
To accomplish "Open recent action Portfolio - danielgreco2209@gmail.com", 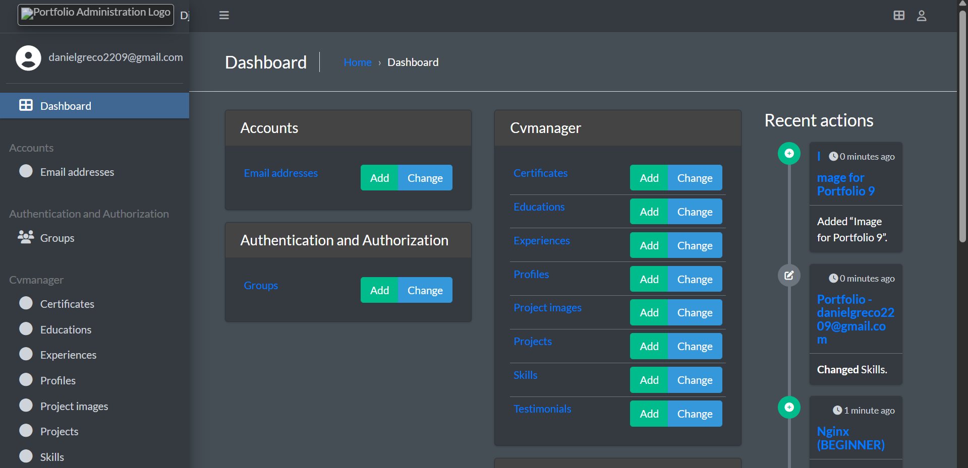I will (856, 319).
